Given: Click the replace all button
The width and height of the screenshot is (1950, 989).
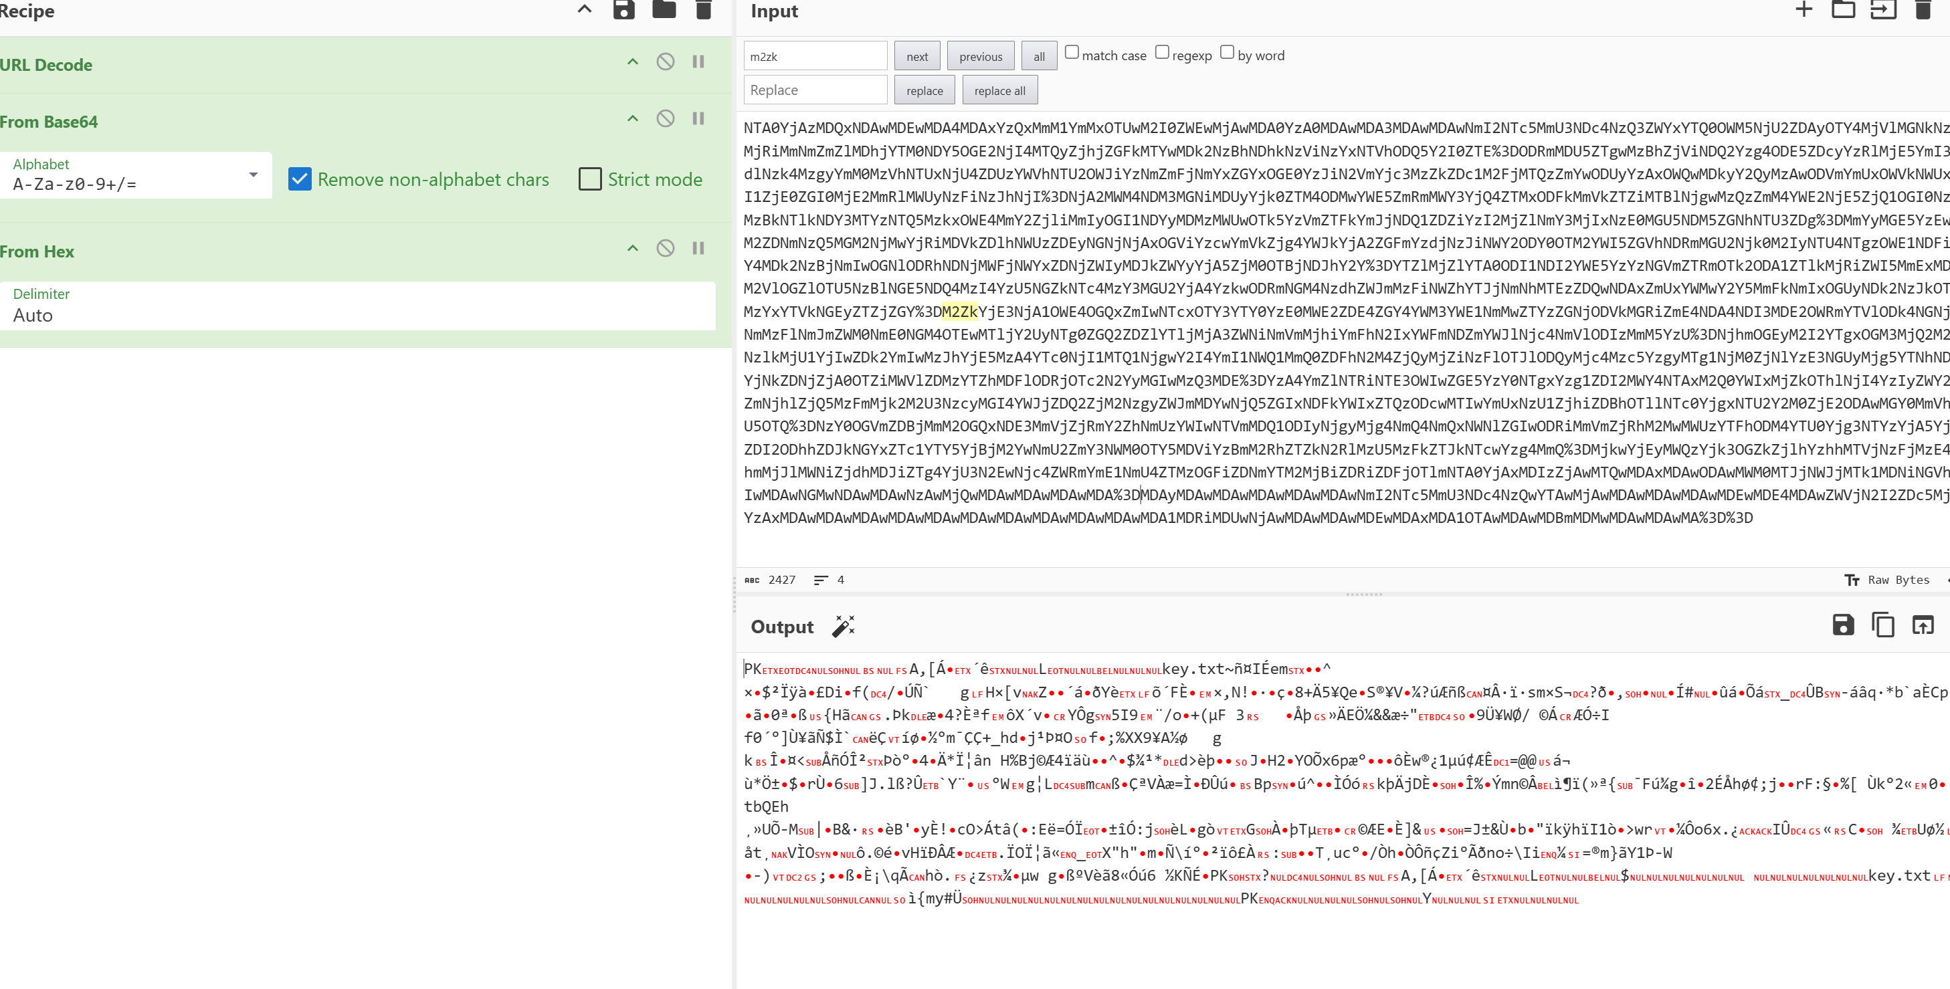Looking at the screenshot, I should [999, 91].
